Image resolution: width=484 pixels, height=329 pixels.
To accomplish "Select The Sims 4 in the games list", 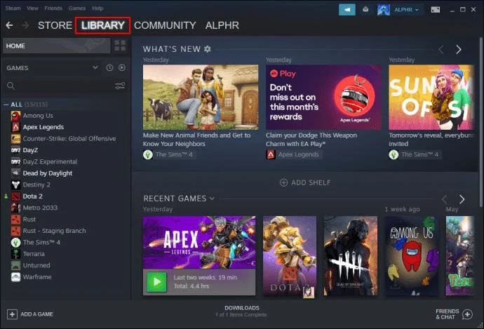I will (41, 242).
